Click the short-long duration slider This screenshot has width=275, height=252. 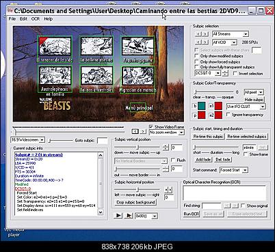[216, 148]
